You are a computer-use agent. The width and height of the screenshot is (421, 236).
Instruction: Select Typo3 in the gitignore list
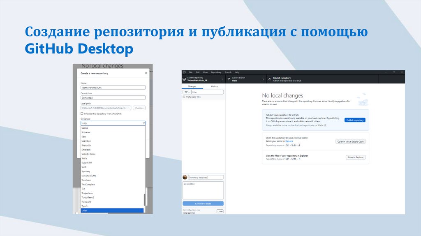pyautogui.click(x=112, y=206)
